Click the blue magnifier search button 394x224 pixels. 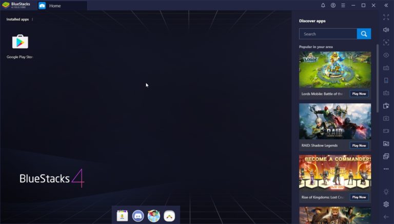364,34
